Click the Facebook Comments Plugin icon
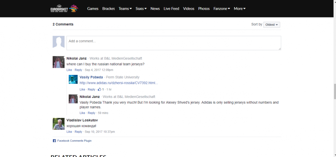 [54, 141]
